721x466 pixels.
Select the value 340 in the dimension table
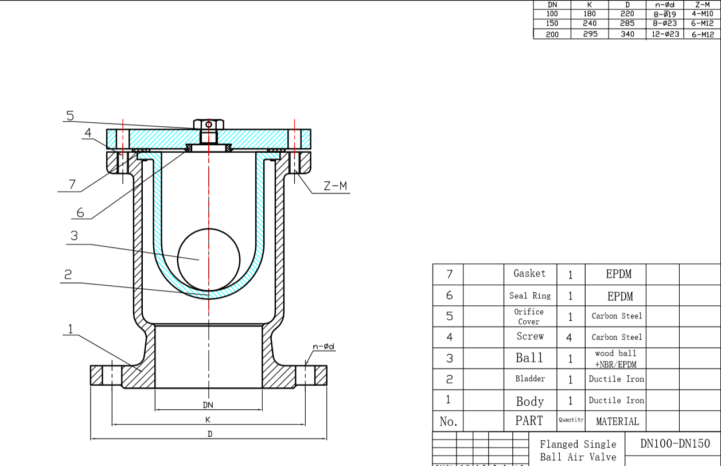628,34
